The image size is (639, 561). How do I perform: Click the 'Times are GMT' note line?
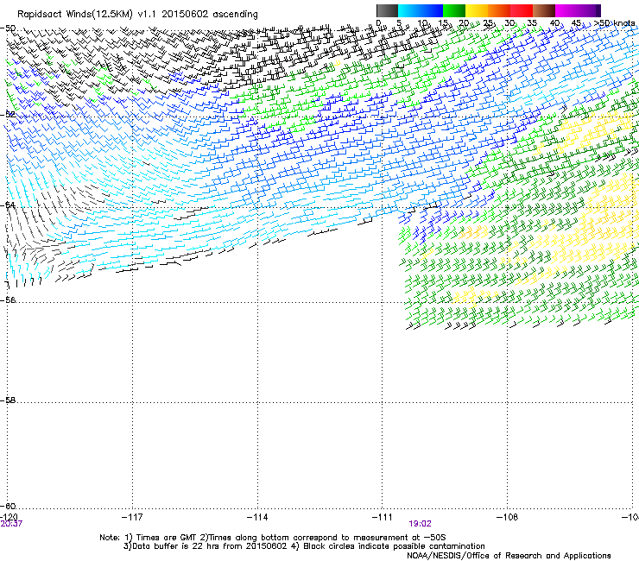pos(273,538)
